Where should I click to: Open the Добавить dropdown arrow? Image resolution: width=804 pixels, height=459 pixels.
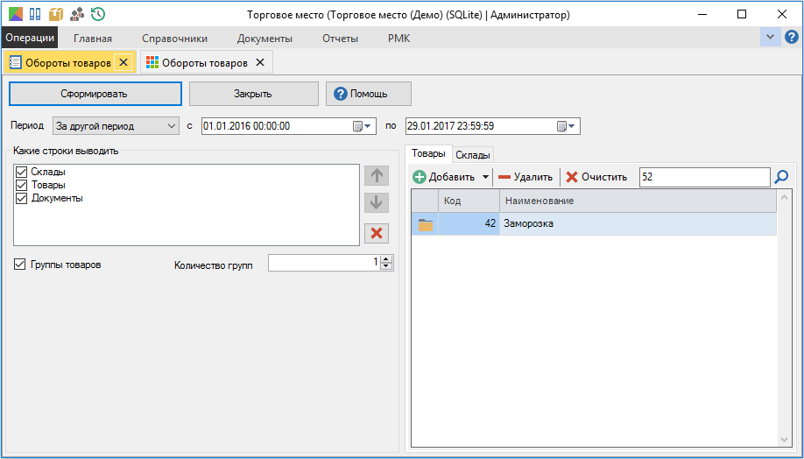click(485, 177)
